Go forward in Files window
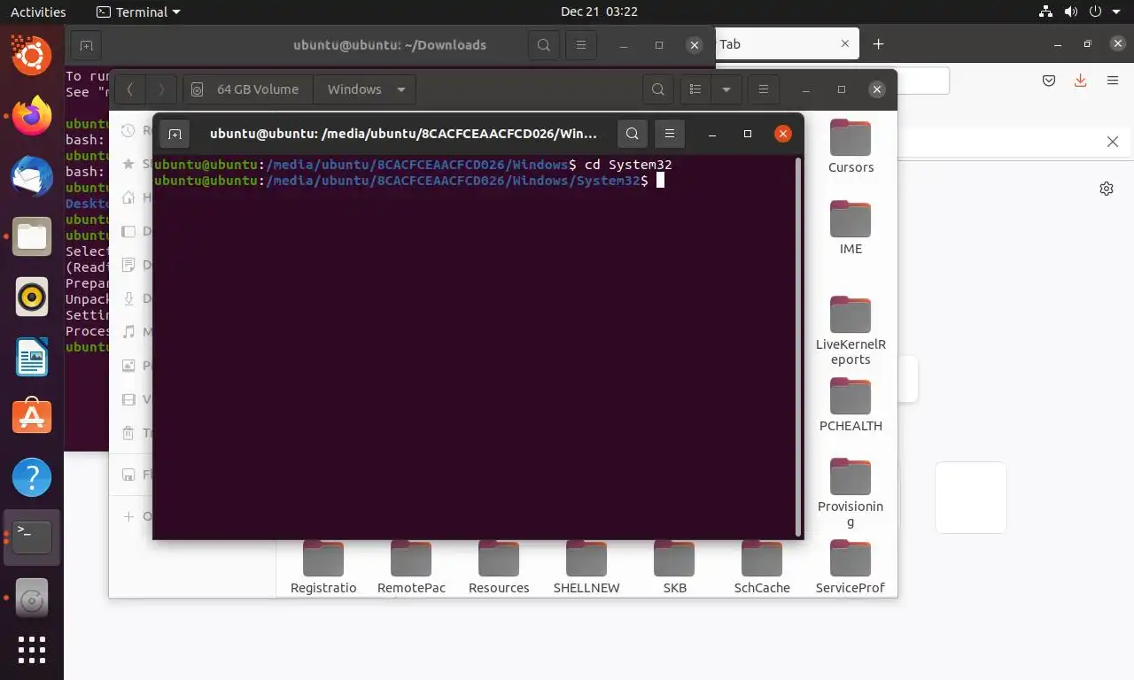Image resolution: width=1134 pixels, height=680 pixels. point(160,89)
